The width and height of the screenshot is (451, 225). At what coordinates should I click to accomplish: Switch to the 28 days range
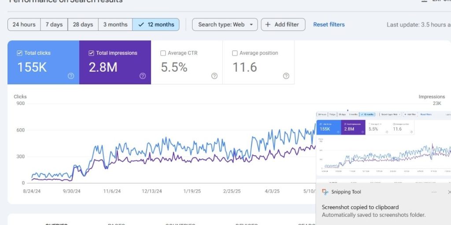[83, 25]
